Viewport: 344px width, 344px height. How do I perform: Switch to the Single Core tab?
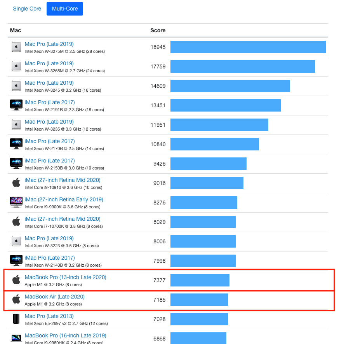(27, 9)
